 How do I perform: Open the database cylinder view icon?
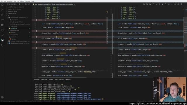click(x=2, y=45)
